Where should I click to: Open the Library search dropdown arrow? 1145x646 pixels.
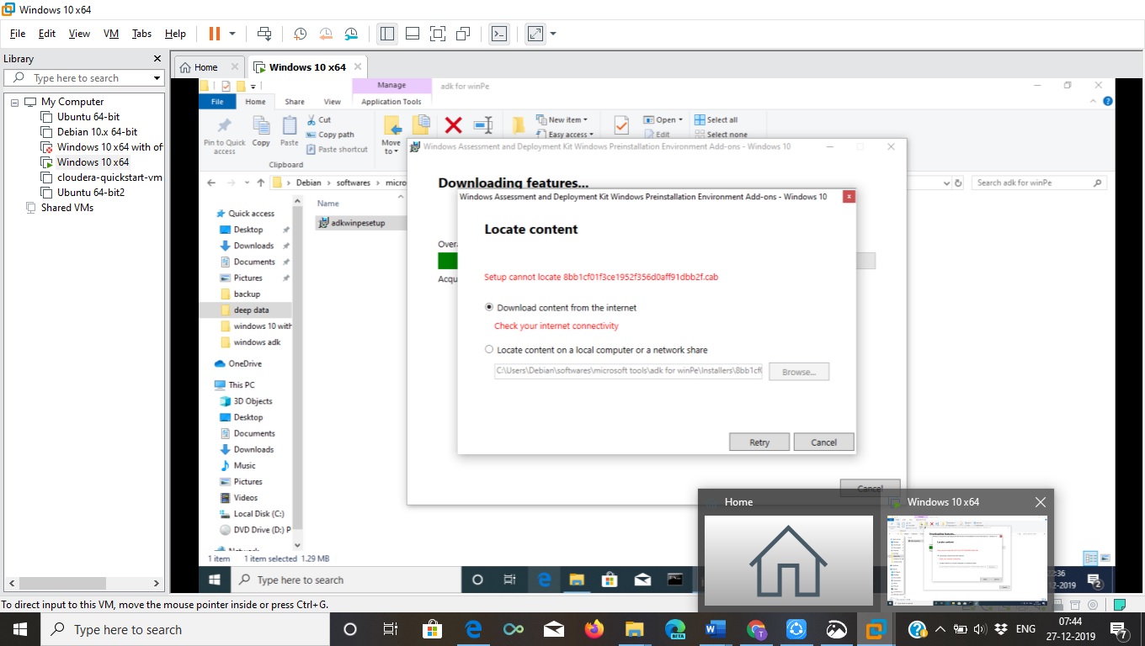[157, 78]
